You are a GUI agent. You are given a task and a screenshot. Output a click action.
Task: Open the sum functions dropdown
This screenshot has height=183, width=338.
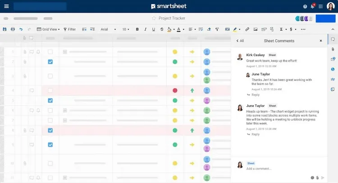(x=283, y=29)
